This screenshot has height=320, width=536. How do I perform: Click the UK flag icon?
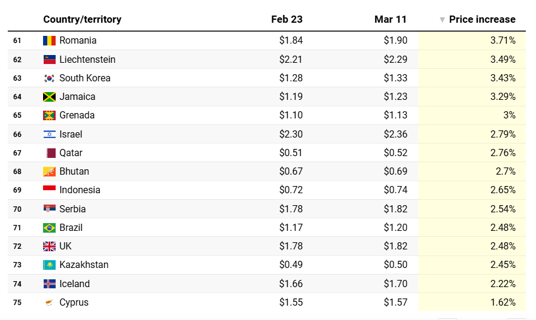click(x=49, y=246)
